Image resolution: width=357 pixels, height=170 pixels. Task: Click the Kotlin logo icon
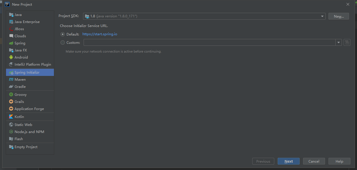tap(11, 117)
